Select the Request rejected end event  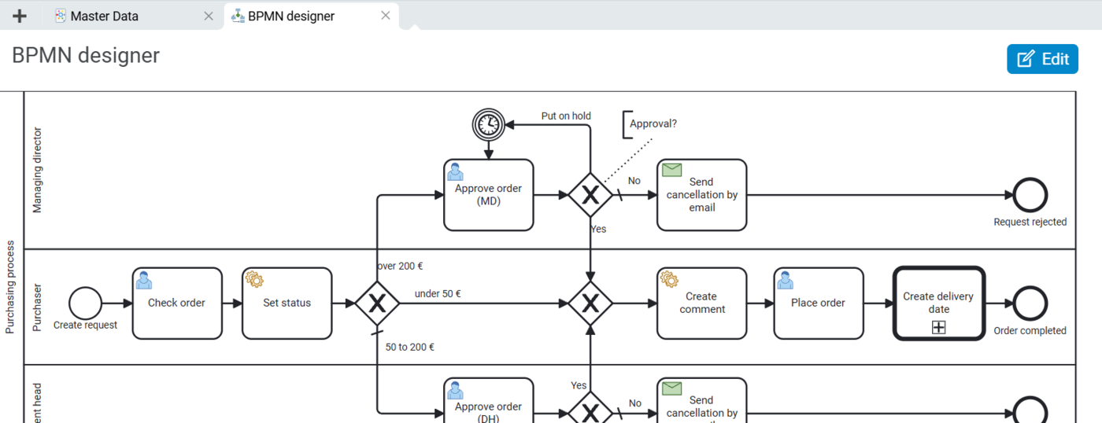click(1030, 195)
